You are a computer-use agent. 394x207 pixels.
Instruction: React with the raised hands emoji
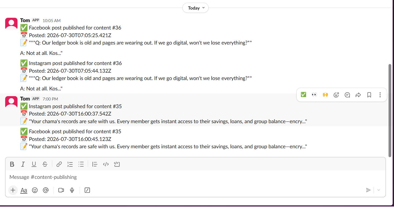(325, 95)
